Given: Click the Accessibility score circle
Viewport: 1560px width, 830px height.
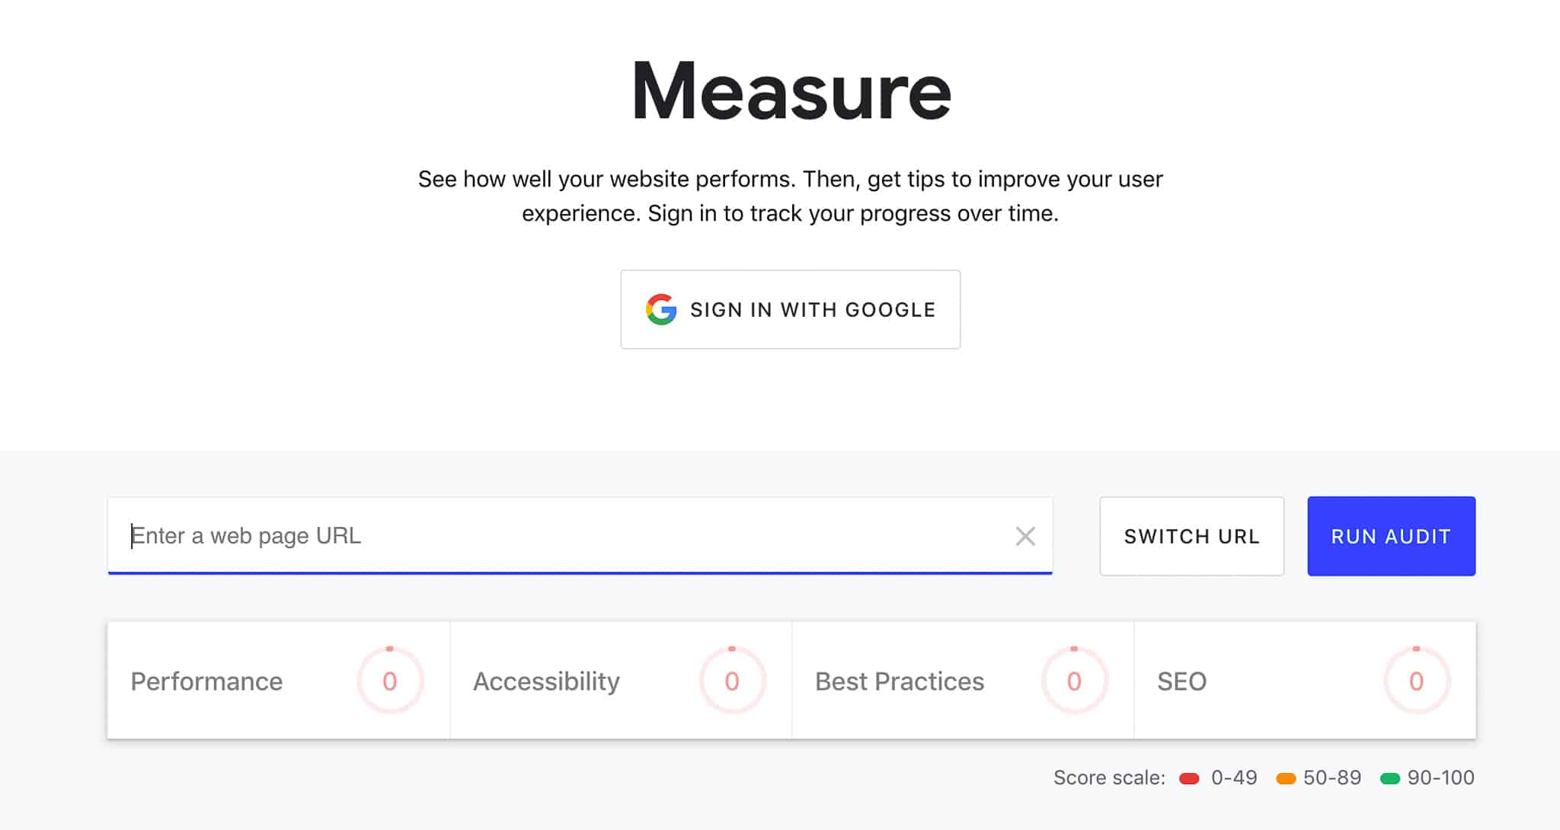Looking at the screenshot, I should (732, 681).
